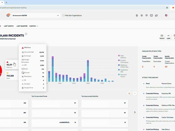Viewport: 175px width, 131px height.
Task: Toggle Payment Scams legend series
Action: click(x=123, y=75)
